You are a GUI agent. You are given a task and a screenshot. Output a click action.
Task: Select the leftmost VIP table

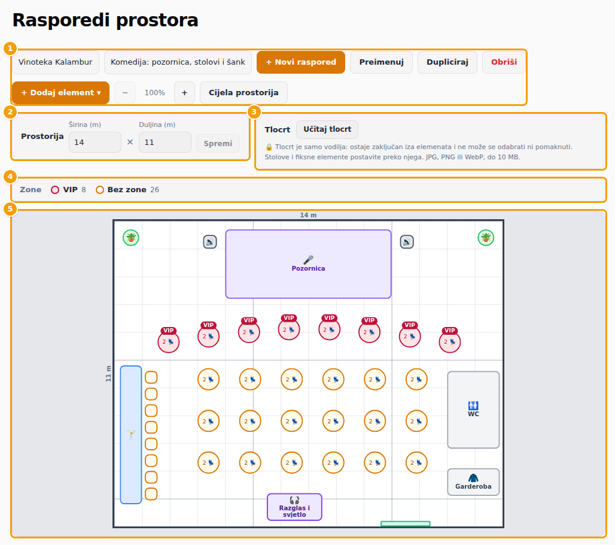[169, 340]
